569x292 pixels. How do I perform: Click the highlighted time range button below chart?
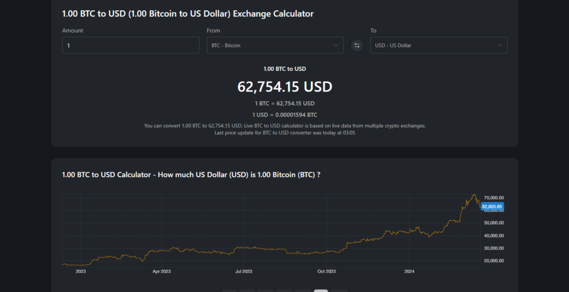tap(320, 291)
